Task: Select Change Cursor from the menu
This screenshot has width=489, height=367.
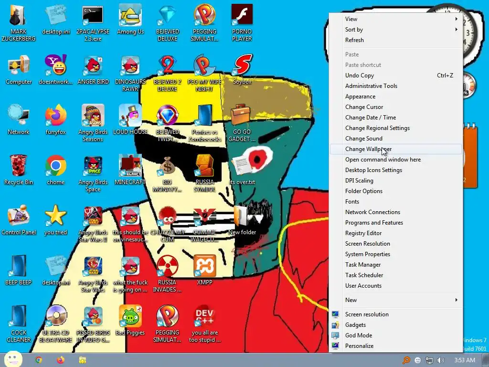Action: (x=396, y=107)
